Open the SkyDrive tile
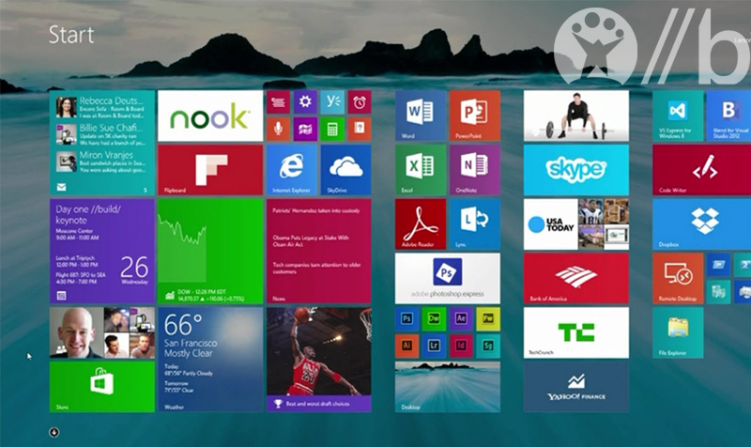The image size is (751, 447). [345, 170]
